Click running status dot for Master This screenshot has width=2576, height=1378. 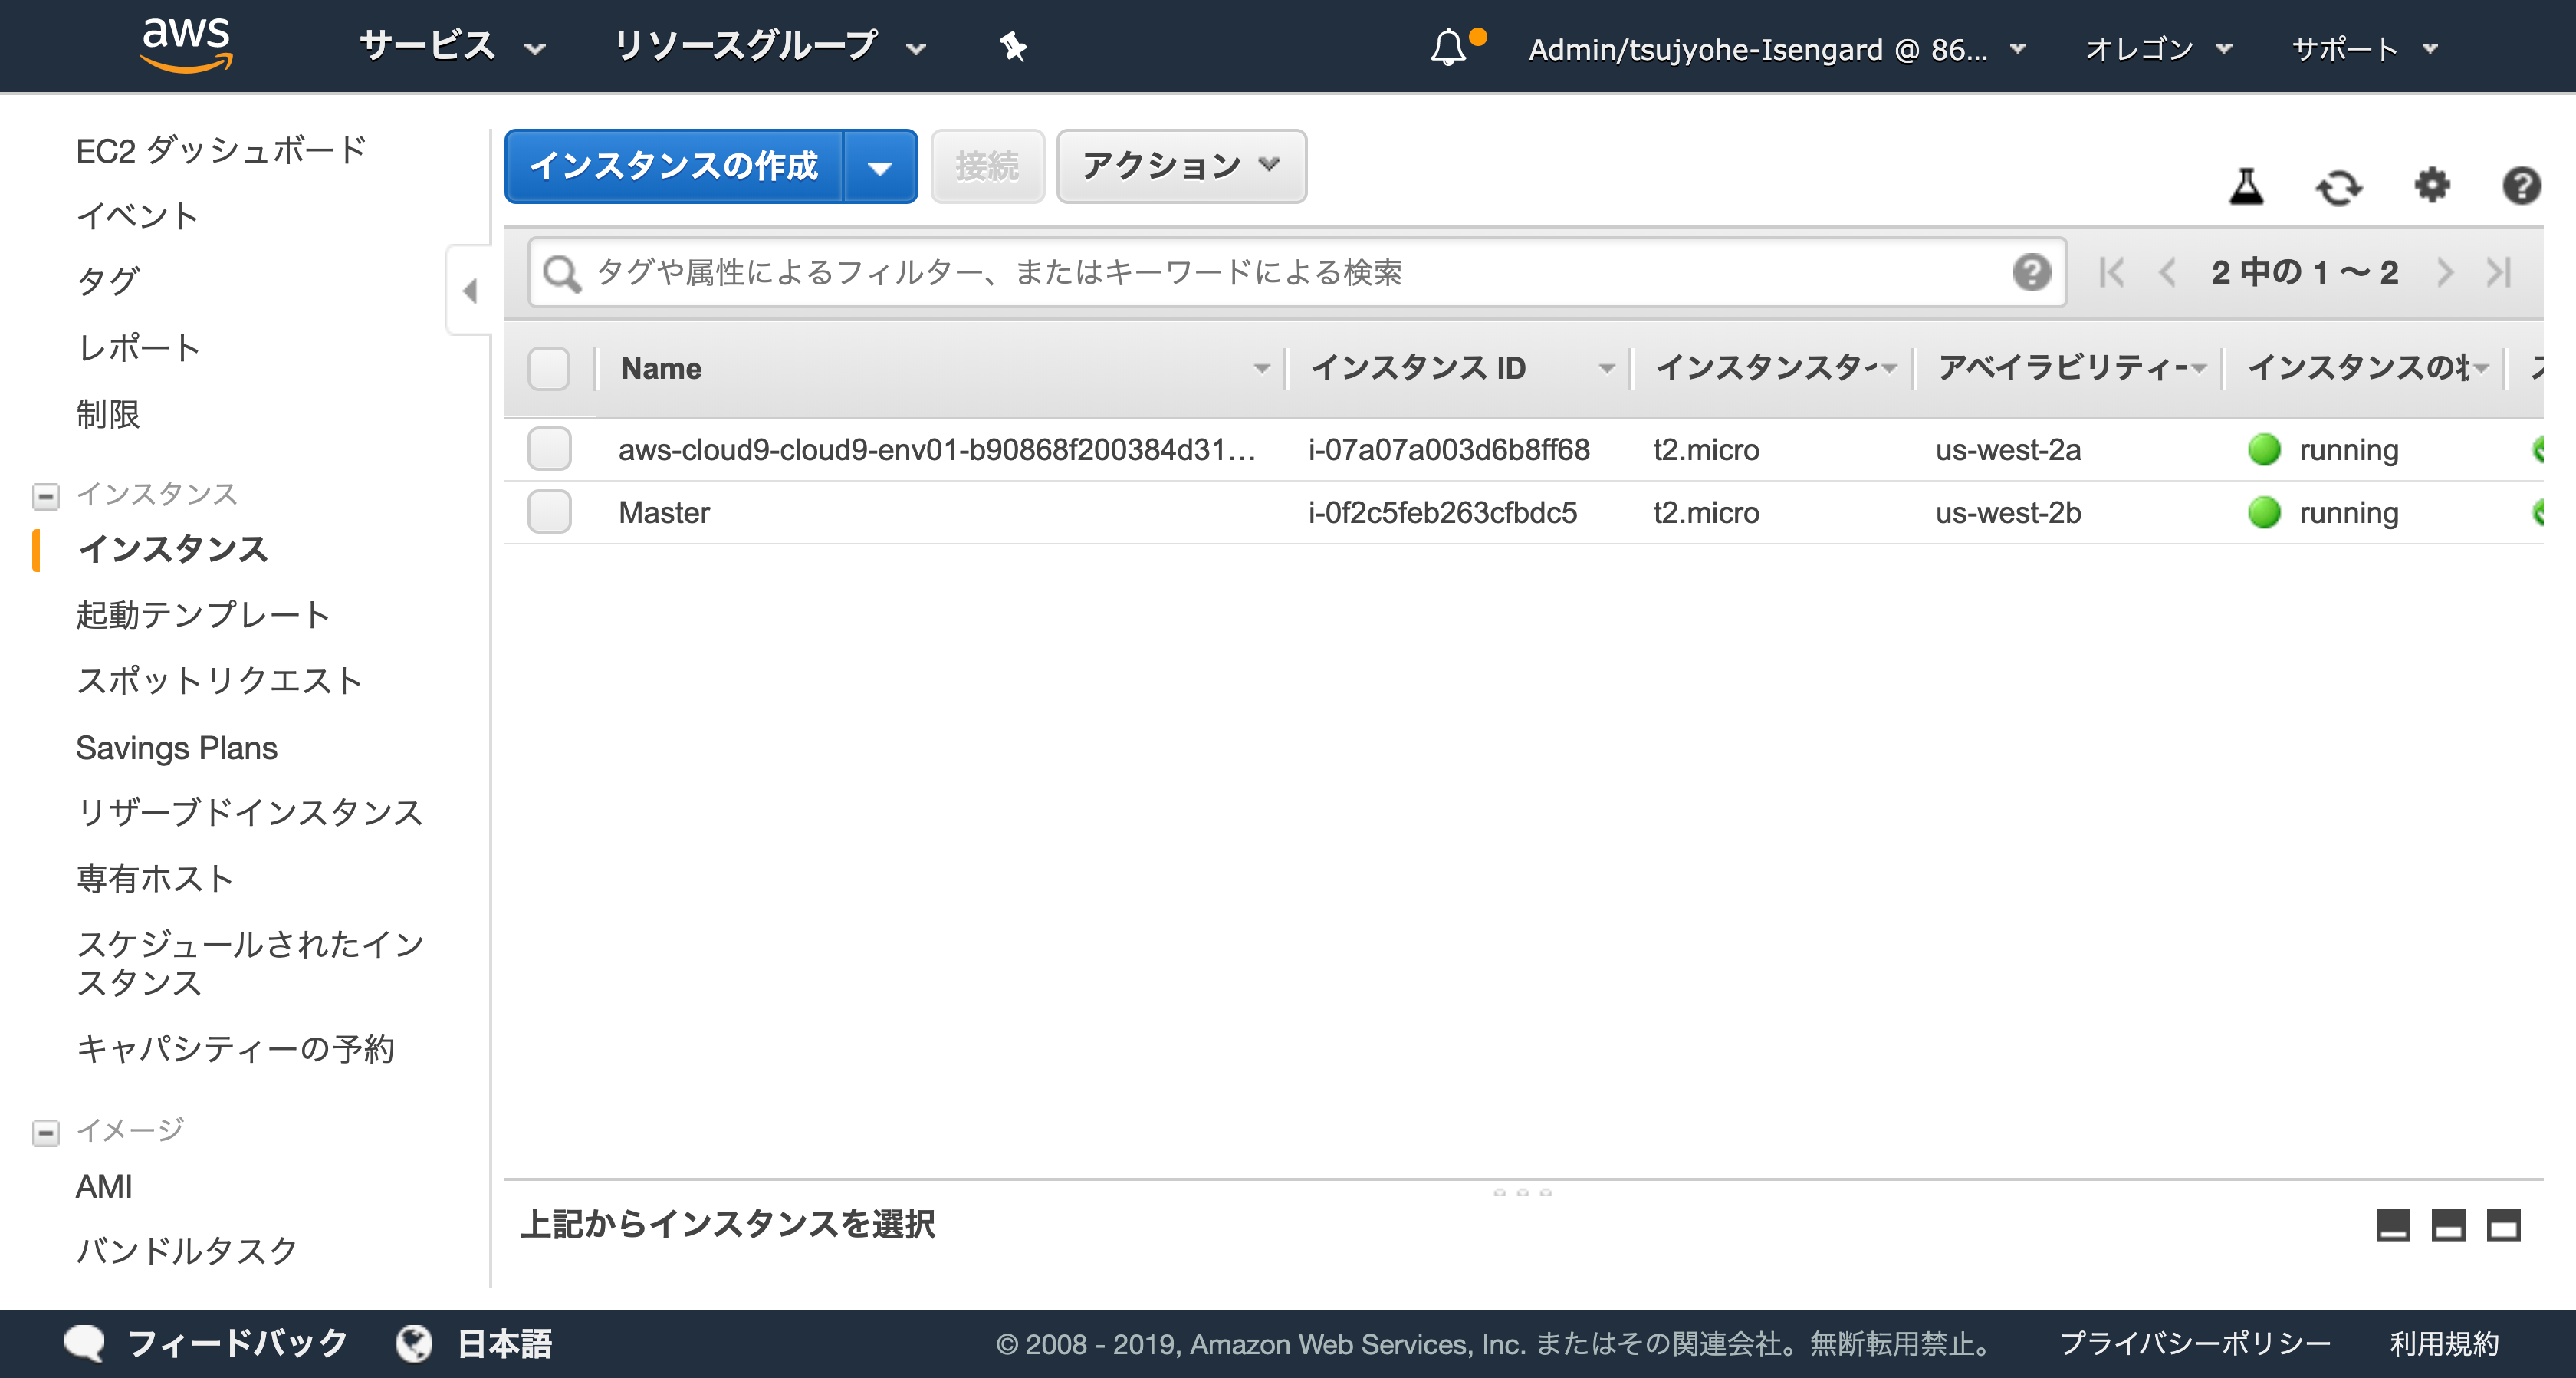(2264, 513)
